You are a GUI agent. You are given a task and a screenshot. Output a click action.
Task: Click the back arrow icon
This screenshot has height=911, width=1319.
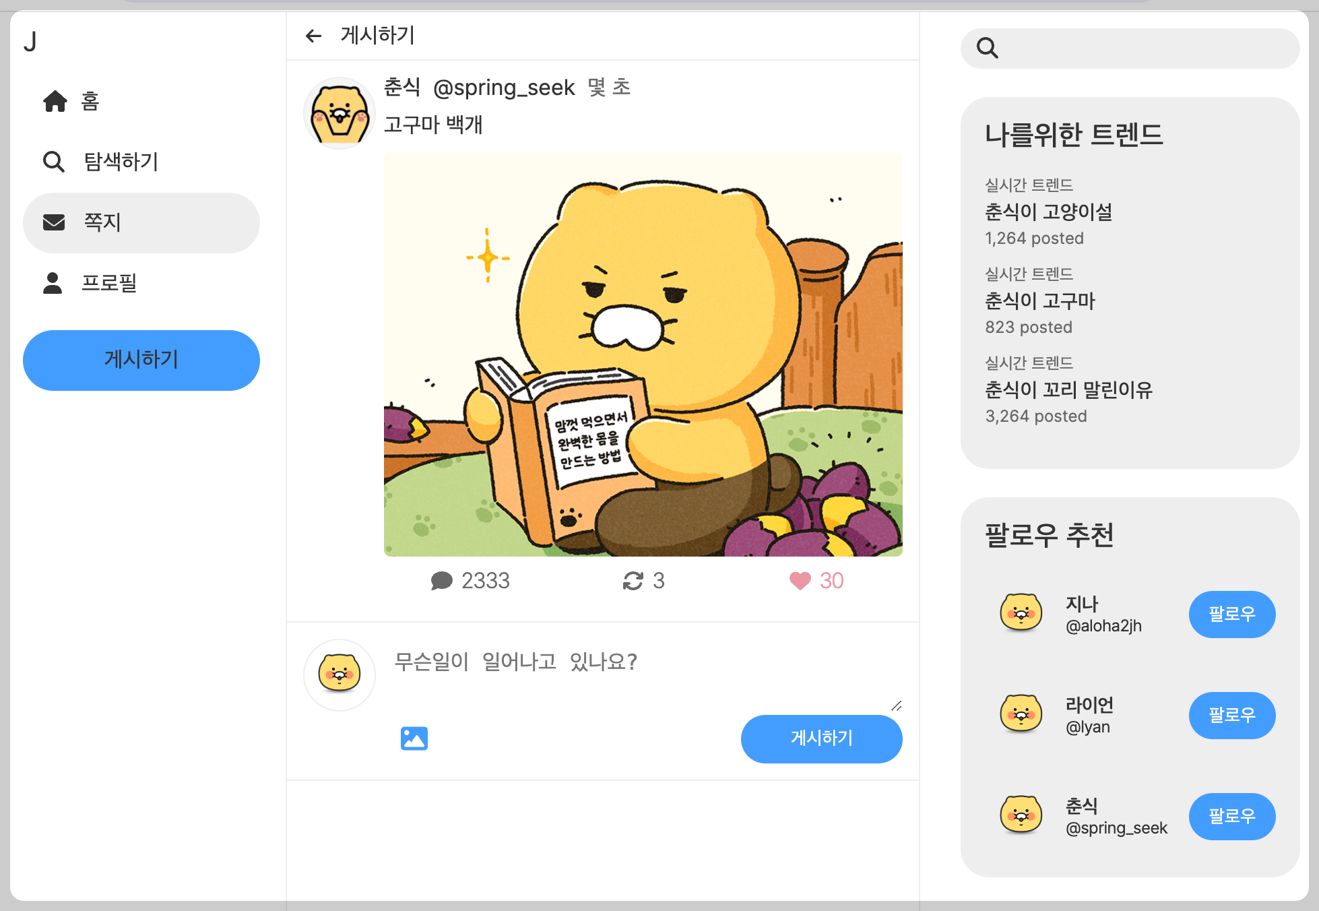313,36
